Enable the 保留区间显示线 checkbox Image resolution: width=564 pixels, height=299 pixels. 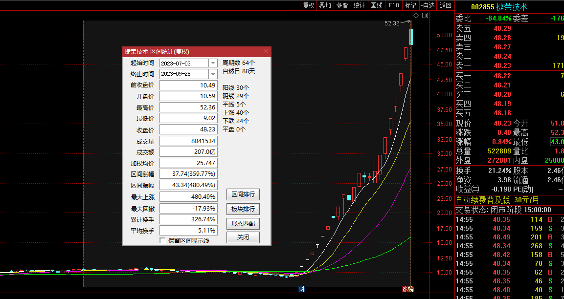pyautogui.click(x=163, y=240)
